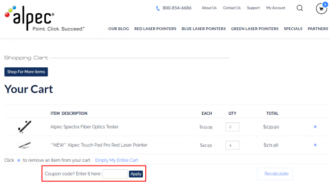Open the OUR BLOG menu
The width and height of the screenshot is (330, 183).
[118, 29]
